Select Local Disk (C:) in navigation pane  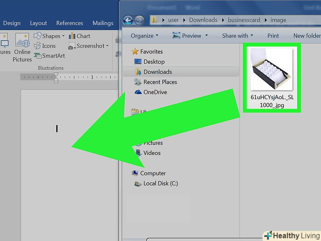coord(156,183)
